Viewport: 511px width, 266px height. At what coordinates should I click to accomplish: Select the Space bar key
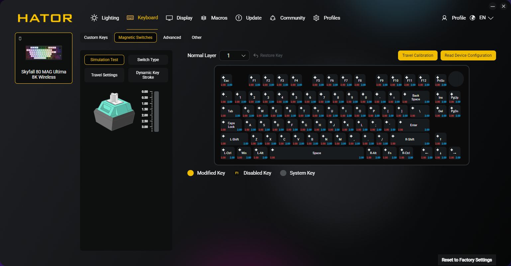click(x=317, y=153)
